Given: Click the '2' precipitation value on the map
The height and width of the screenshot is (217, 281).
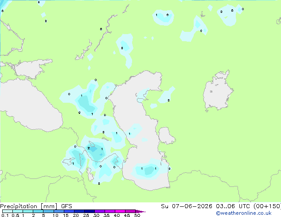Looking at the screenshot, I should [x=89, y=148].
